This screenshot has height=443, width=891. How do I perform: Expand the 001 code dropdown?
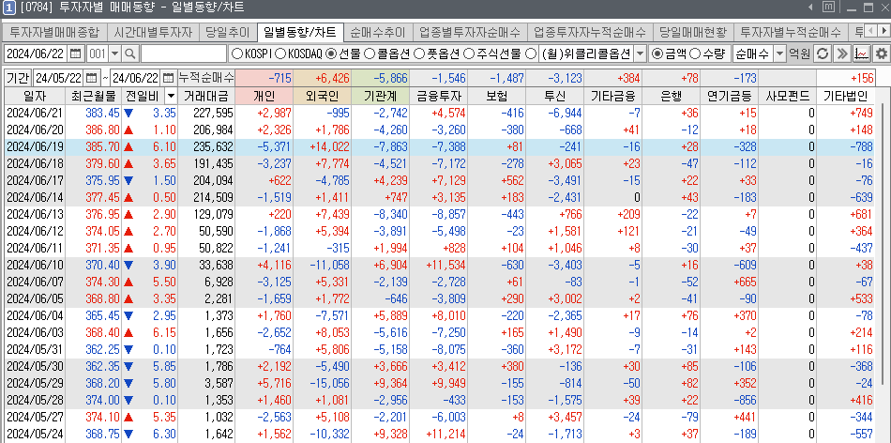point(114,54)
